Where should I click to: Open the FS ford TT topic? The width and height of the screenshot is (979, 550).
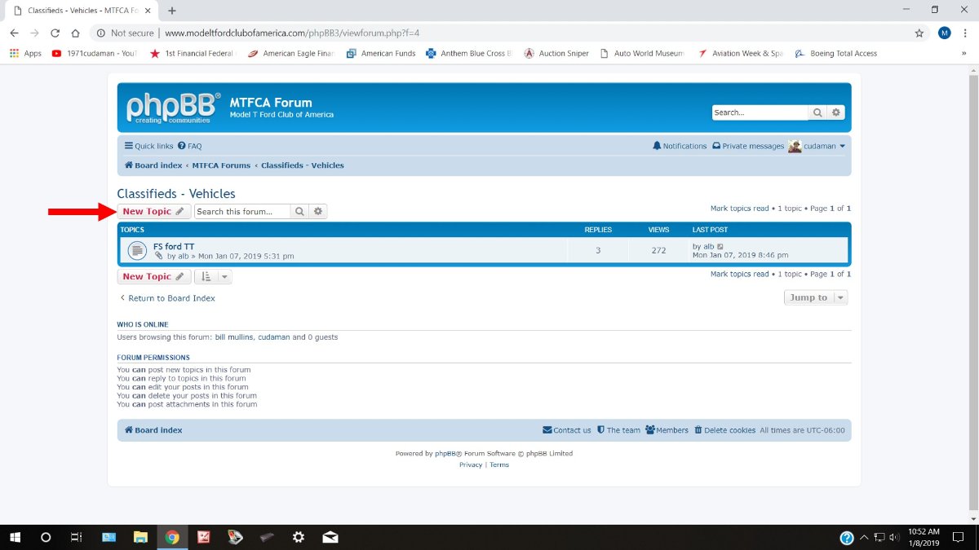click(174, 246)
